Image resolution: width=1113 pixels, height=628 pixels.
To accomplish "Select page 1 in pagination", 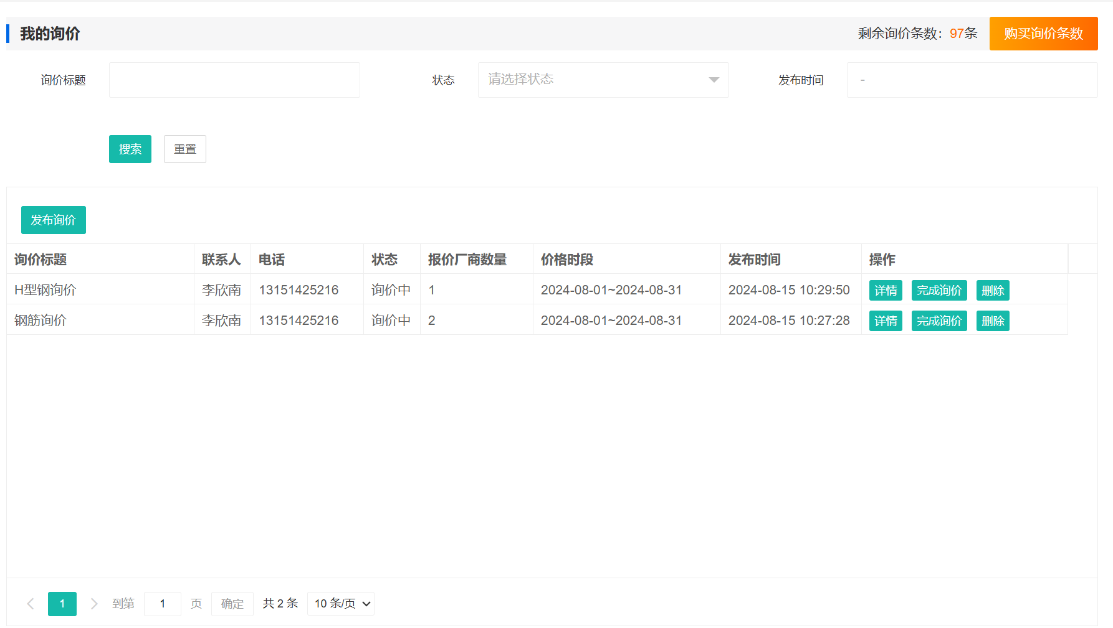I will pyautogui.click(x=62, y=604).
